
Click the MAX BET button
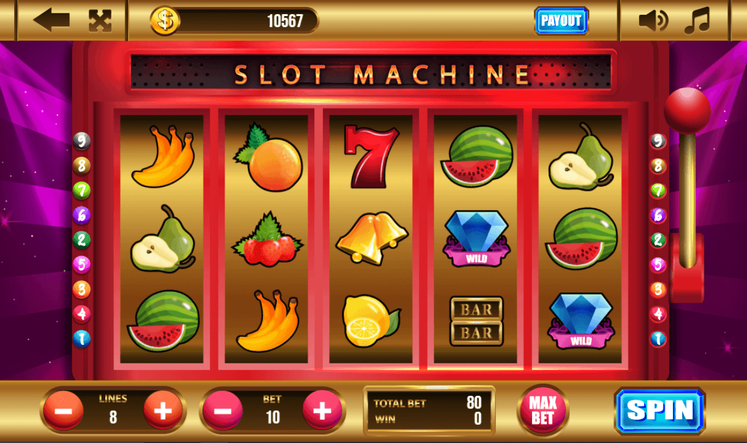pyautogui.click(x=542, y=410)
